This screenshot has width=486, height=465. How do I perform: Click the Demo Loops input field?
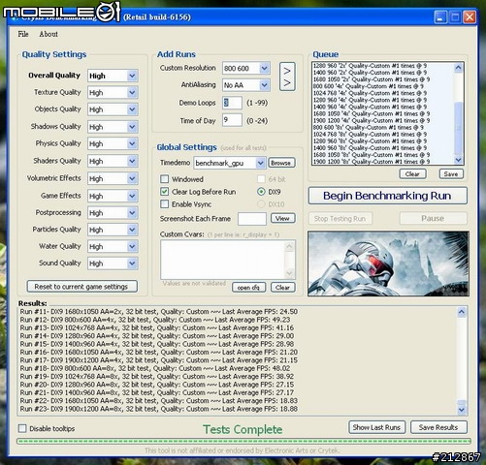[x=232, y=103]
